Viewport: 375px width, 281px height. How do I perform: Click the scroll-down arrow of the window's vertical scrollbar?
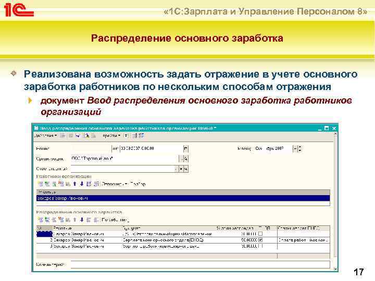pos(335,269)
